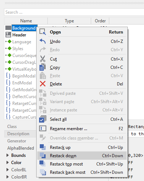Click the Restack back most icon

pos(43,172)
